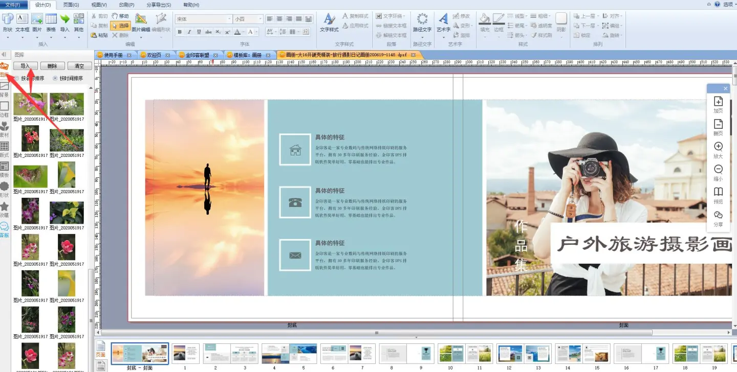737x372 pixels.
Task: Select the 按名称排序 sort by name radio
Action: tap(17, 79)
